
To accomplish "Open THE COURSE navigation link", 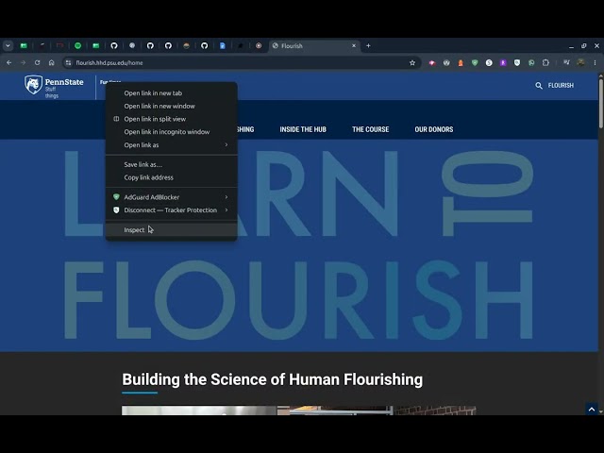I will [x=370, y=129].
